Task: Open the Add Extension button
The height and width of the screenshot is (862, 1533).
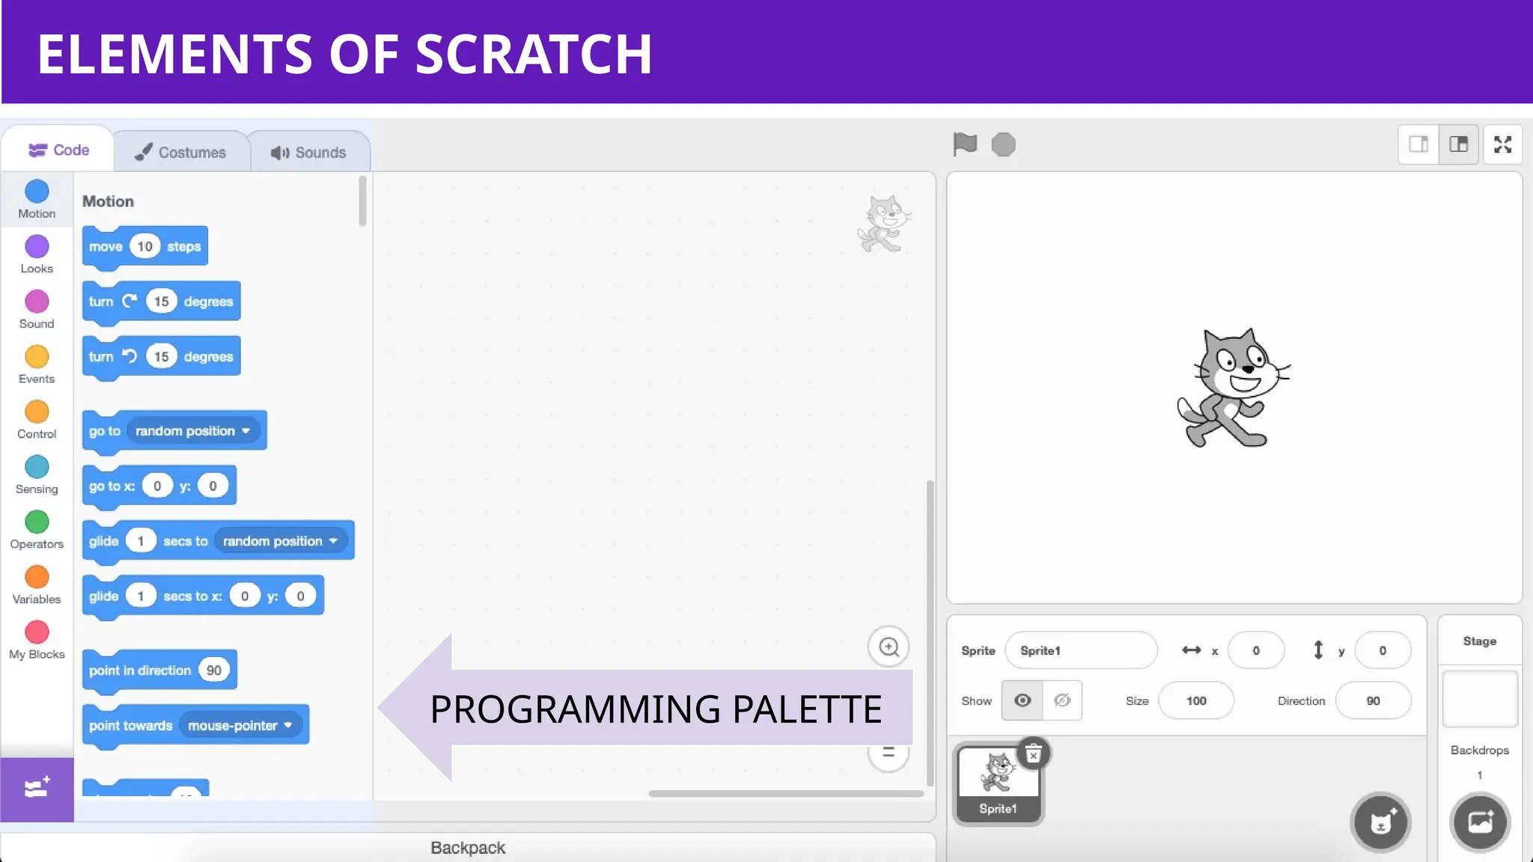Action: [x=37, y=789]
